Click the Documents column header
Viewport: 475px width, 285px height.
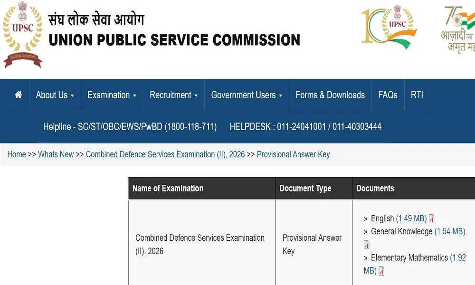coord(414,189)
